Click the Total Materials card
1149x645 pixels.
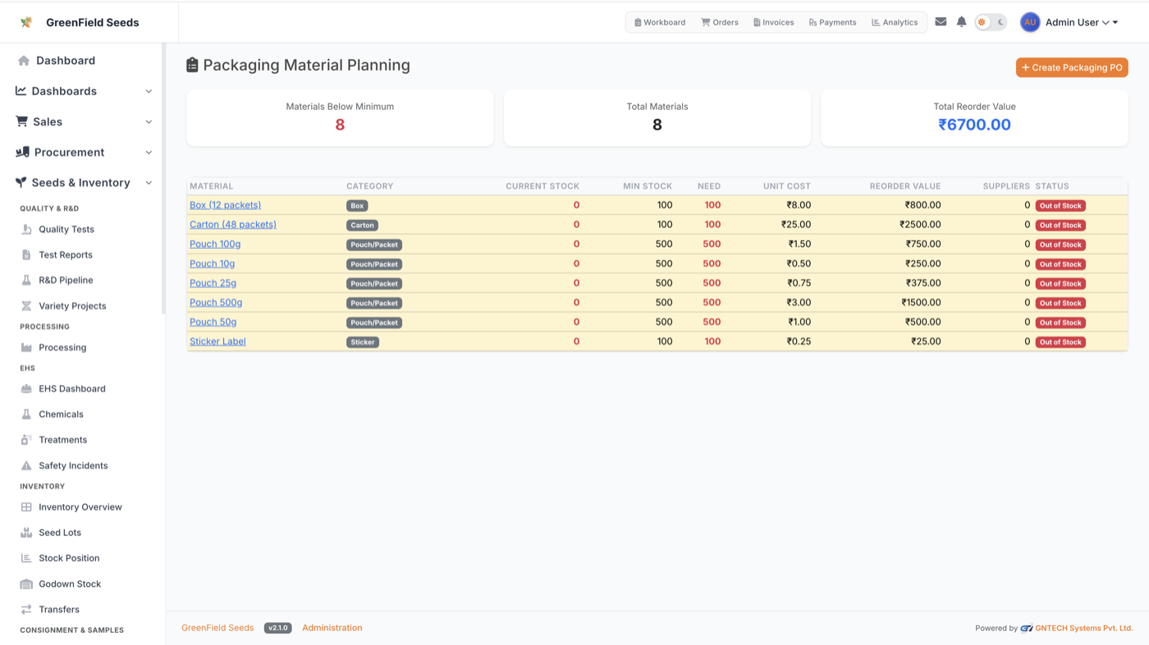(x=657, y=118)
